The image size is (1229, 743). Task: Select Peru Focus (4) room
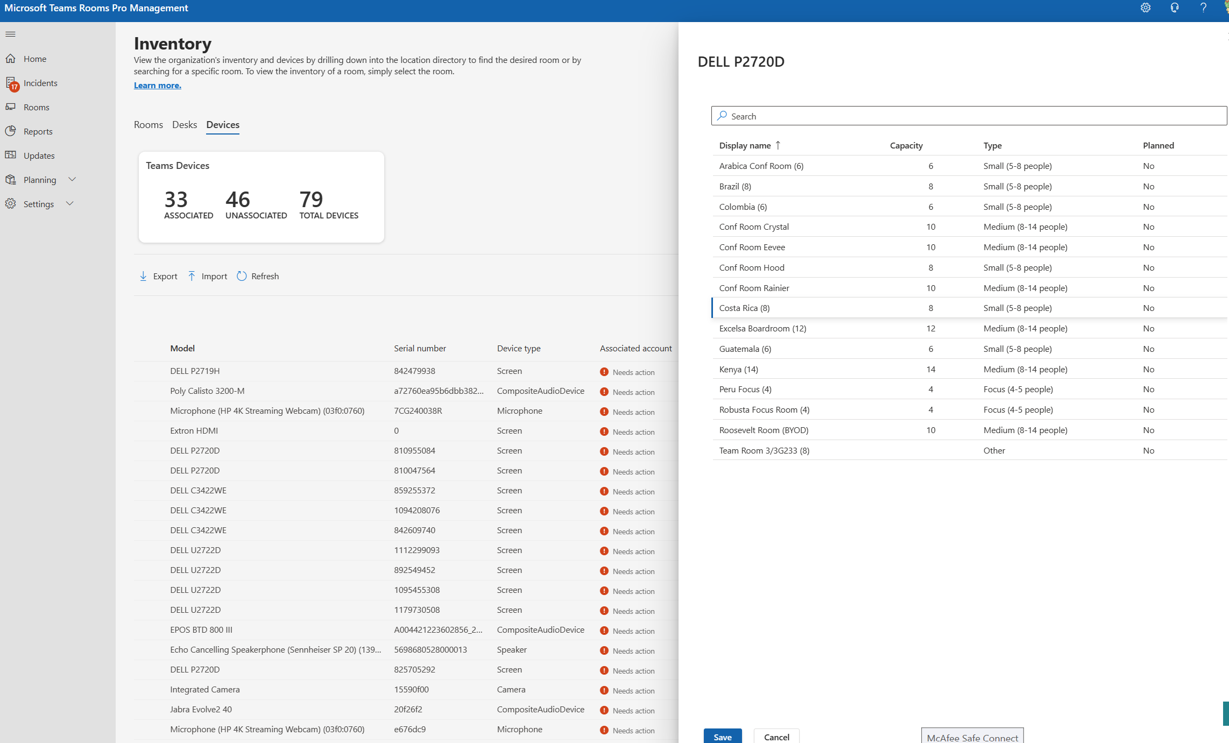pyautogui.click(x=970, y=389)
